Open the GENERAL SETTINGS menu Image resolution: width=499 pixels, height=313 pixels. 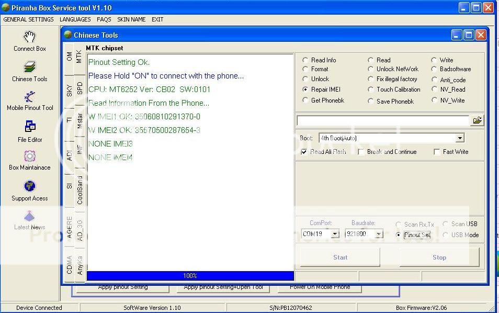(x=28, y=19)
